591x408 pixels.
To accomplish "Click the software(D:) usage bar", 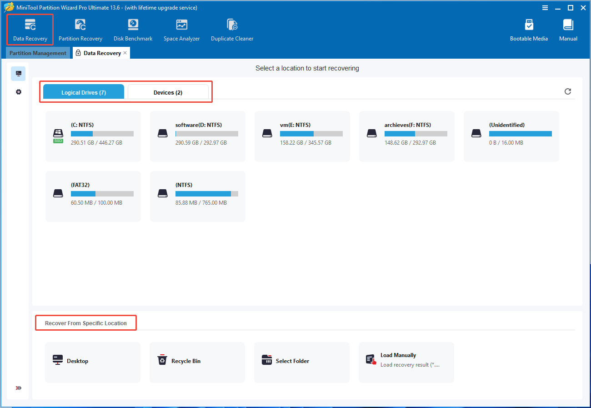I will tap(207, 134).
